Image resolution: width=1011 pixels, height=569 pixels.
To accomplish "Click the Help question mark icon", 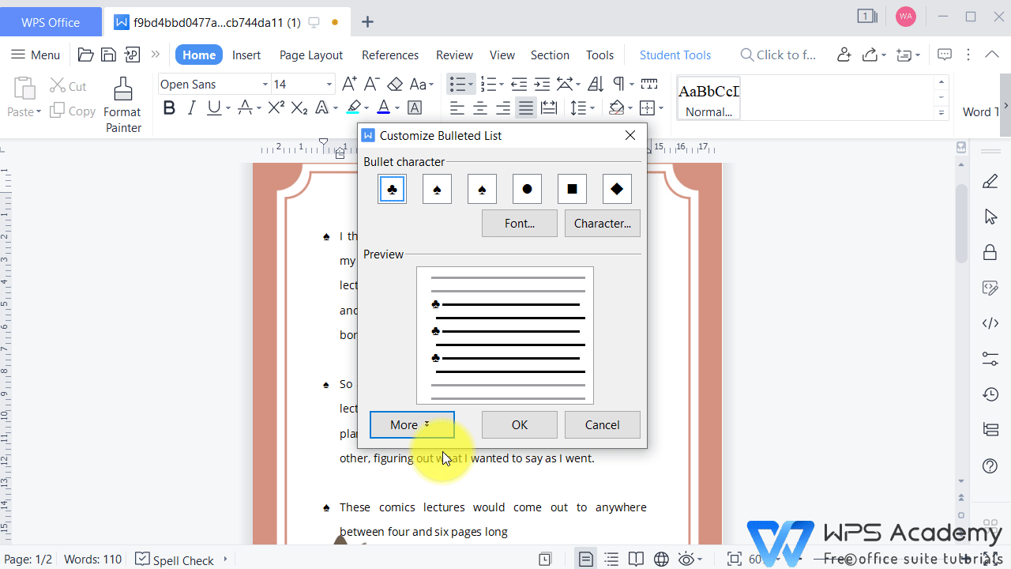I will 990,465.
